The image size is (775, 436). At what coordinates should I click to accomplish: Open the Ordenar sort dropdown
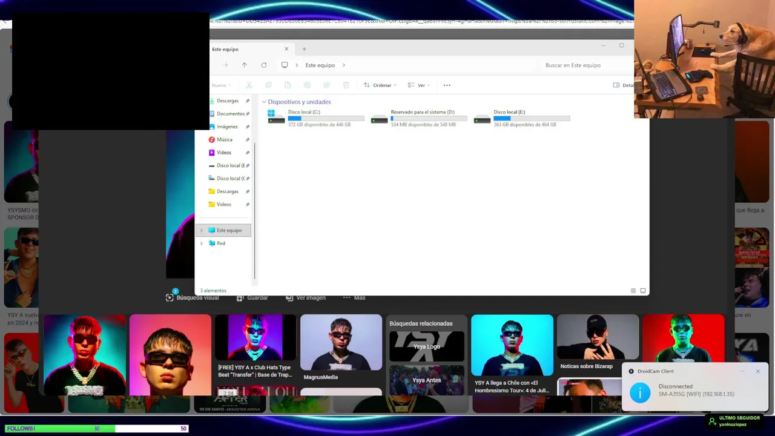point(380,85)
